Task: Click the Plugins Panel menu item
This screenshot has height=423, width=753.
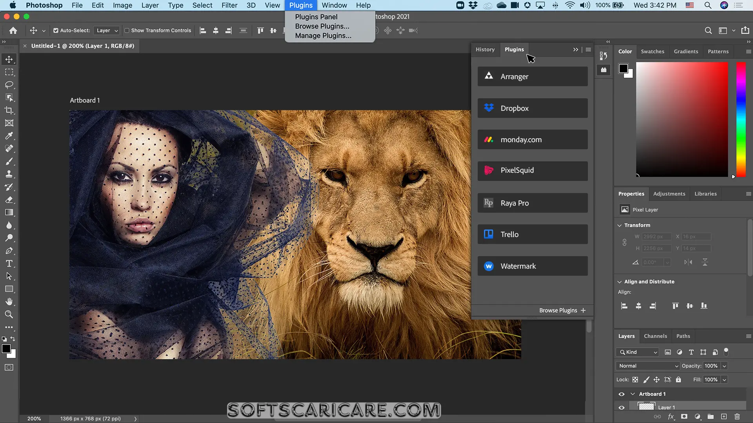Action: 316,16
